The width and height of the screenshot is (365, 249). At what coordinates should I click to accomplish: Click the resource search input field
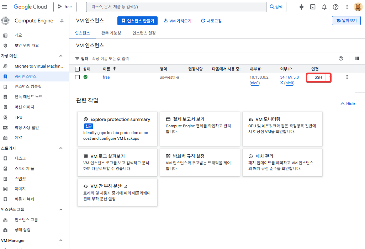[x=176, y=7]
